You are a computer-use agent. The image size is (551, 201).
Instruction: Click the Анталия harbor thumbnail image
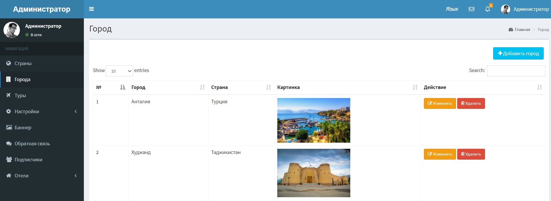click(313, 120)
